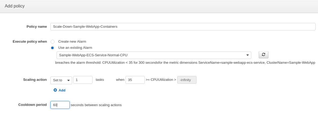Screen dimensions: 318x120
Task: Click the Use an existing Alarm label
Action: (x=75, y=47)
